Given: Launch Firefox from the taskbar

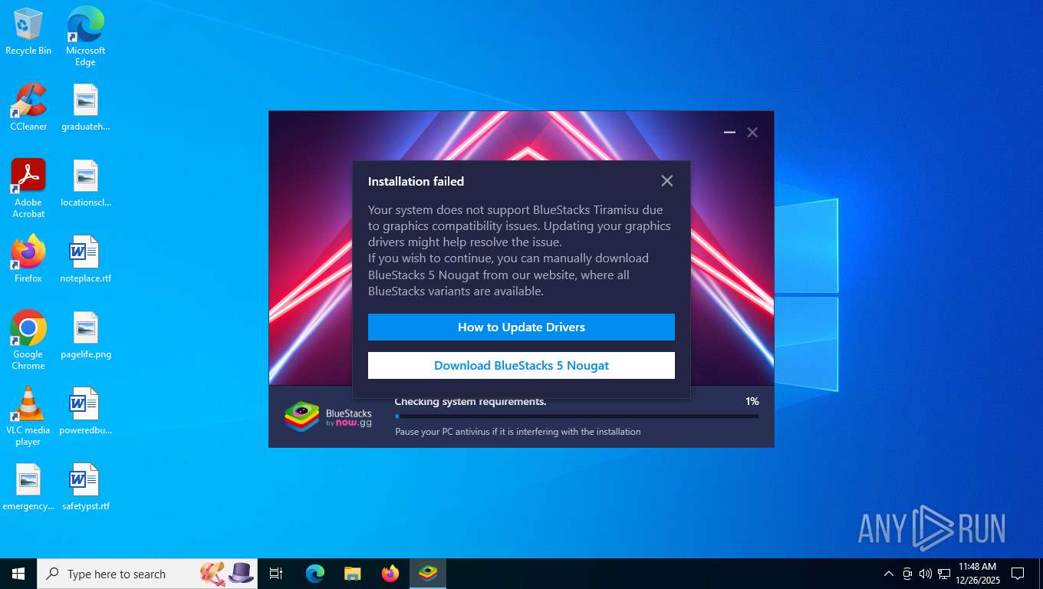Looking at the screenshot, I should [x=390, y=574].
